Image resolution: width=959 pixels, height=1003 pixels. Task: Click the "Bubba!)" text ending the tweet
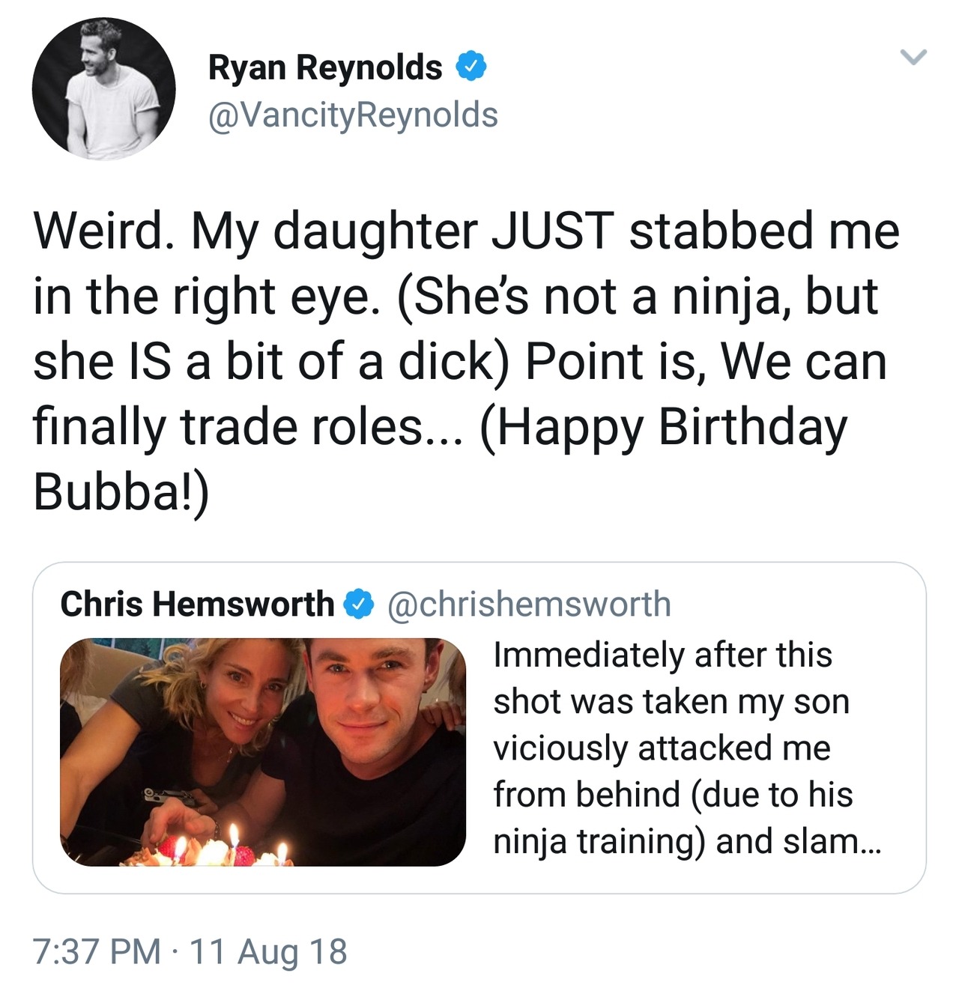(x=121, y=492)
